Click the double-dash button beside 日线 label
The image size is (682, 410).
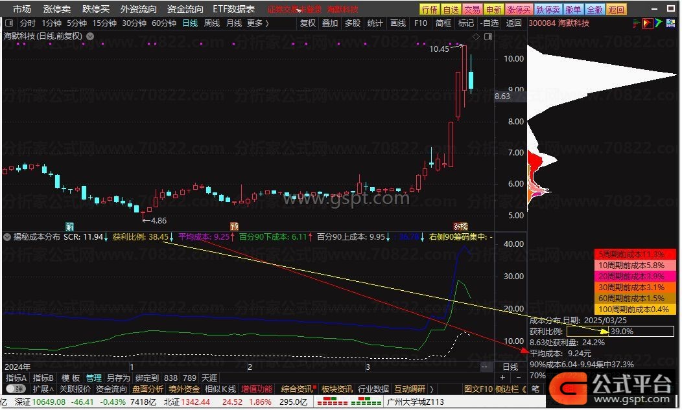[x=484, y=367]
